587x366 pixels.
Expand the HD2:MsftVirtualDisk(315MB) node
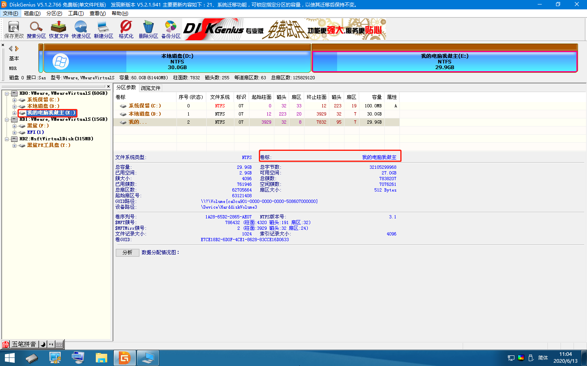(7, 139)
